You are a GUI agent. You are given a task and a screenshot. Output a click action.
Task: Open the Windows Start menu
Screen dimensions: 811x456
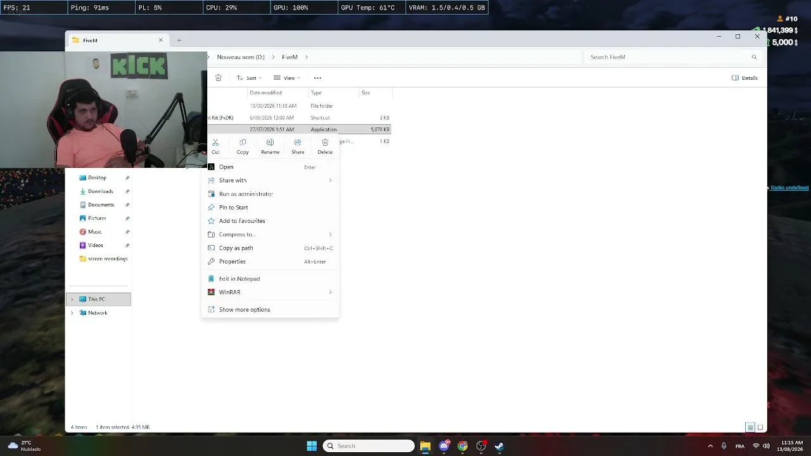312,446
